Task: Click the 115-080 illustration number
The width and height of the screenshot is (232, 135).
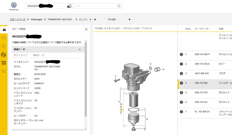Action: 112,19
